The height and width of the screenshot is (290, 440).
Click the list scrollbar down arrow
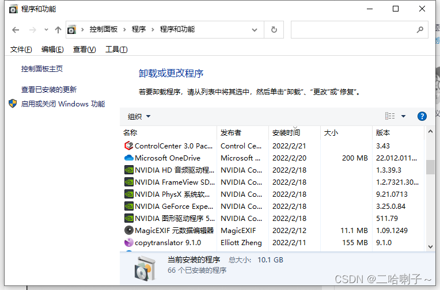tap(430, 247)
